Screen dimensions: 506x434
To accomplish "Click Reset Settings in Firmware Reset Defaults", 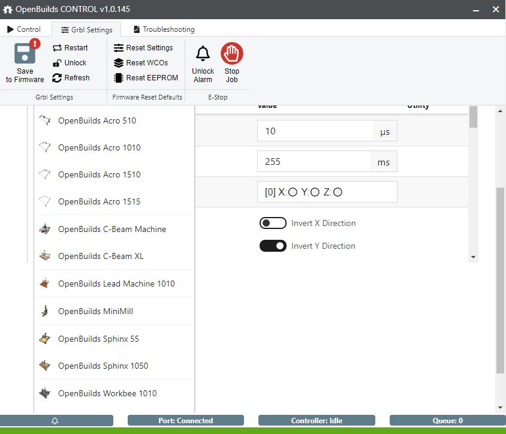I will 143,48.
